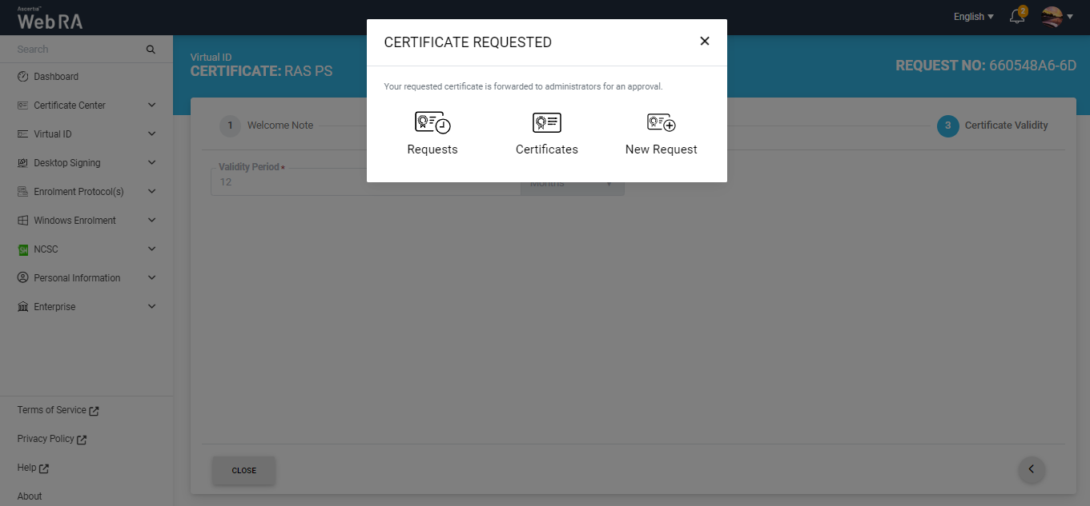This screenshot has width=1090, height=506.
Task: Expand Personal Information chevron
Action: pos(152,277)
